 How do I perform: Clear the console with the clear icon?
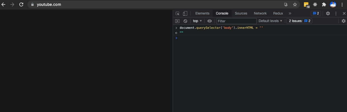click(x=185, y=21)
